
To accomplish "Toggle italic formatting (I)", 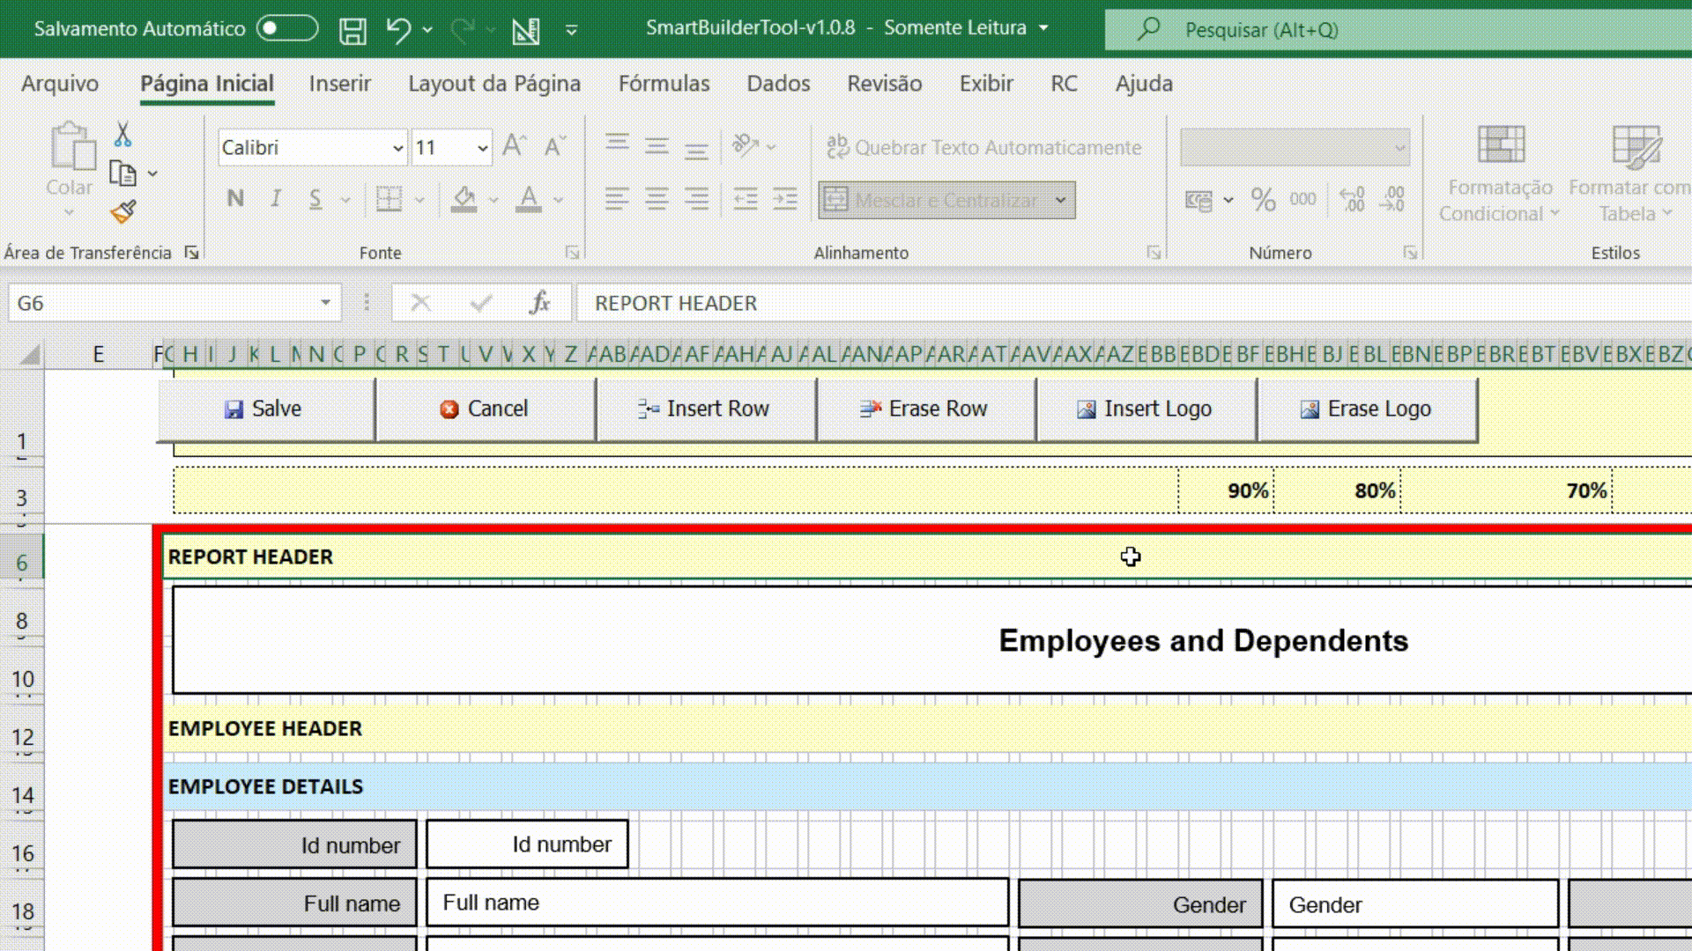I will [276, 199].
